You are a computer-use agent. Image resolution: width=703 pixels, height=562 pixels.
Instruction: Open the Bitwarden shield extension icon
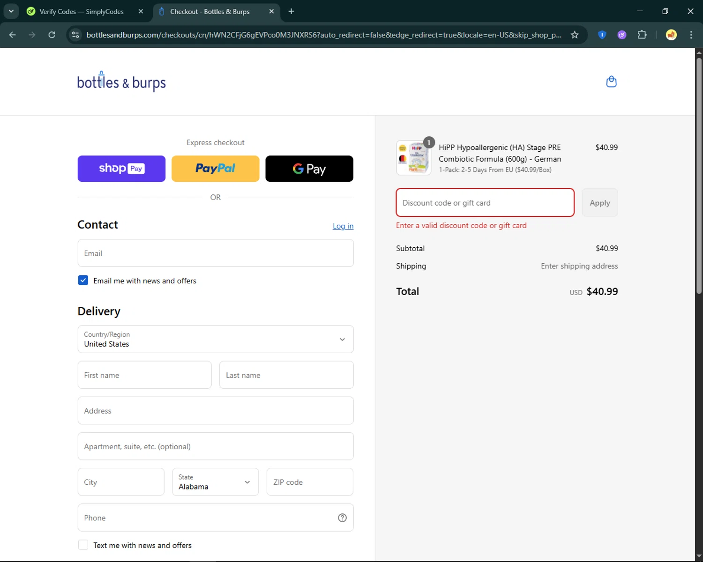602,35
